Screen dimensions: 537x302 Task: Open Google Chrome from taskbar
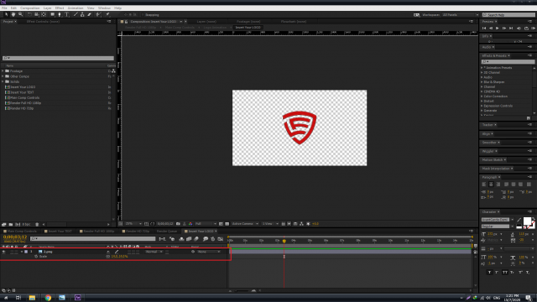point(48,298)
